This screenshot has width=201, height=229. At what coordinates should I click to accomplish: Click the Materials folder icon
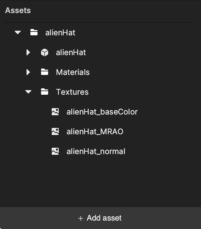(45, 72)
